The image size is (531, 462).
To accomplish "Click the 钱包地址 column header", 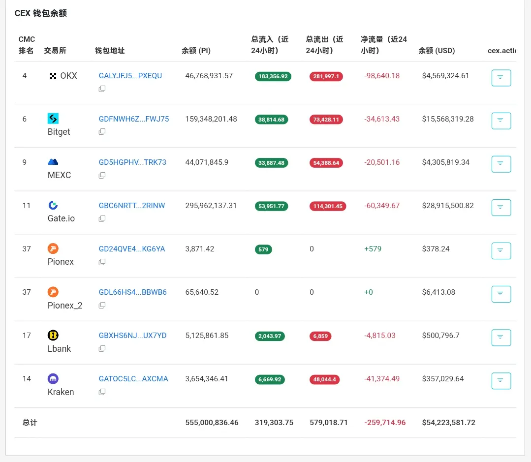I will 110,51.
